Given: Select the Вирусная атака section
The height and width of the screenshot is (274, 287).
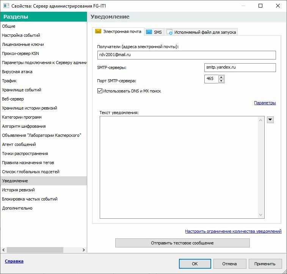Looking at the screenshot, I should 43,72.
